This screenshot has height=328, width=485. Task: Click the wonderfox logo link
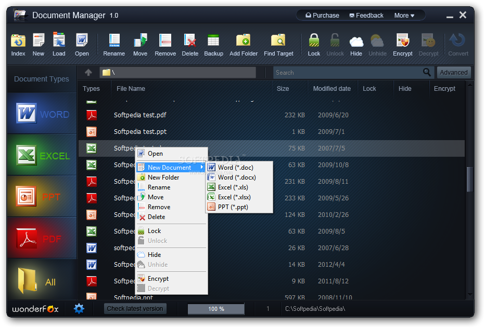click(x=35, y=309)
